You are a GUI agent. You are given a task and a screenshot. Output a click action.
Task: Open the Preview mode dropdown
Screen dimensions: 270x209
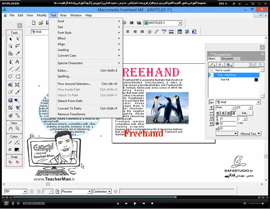[89, 191]
